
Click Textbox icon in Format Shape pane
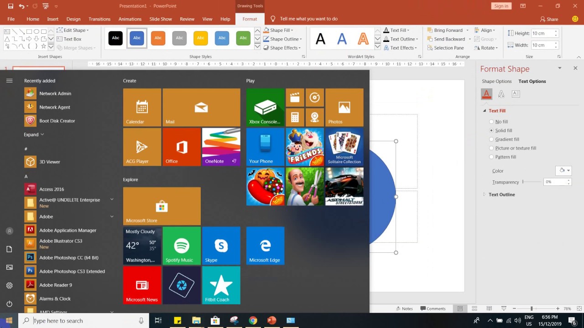point(516,94)
